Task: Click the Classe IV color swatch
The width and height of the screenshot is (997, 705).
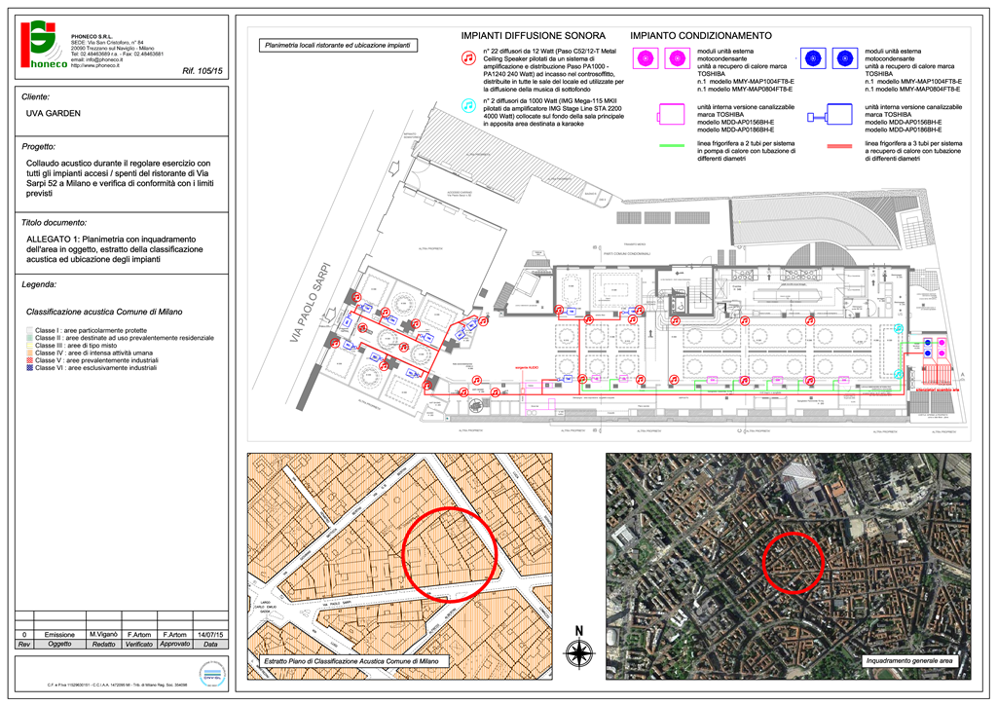Action: click(29, 352)
